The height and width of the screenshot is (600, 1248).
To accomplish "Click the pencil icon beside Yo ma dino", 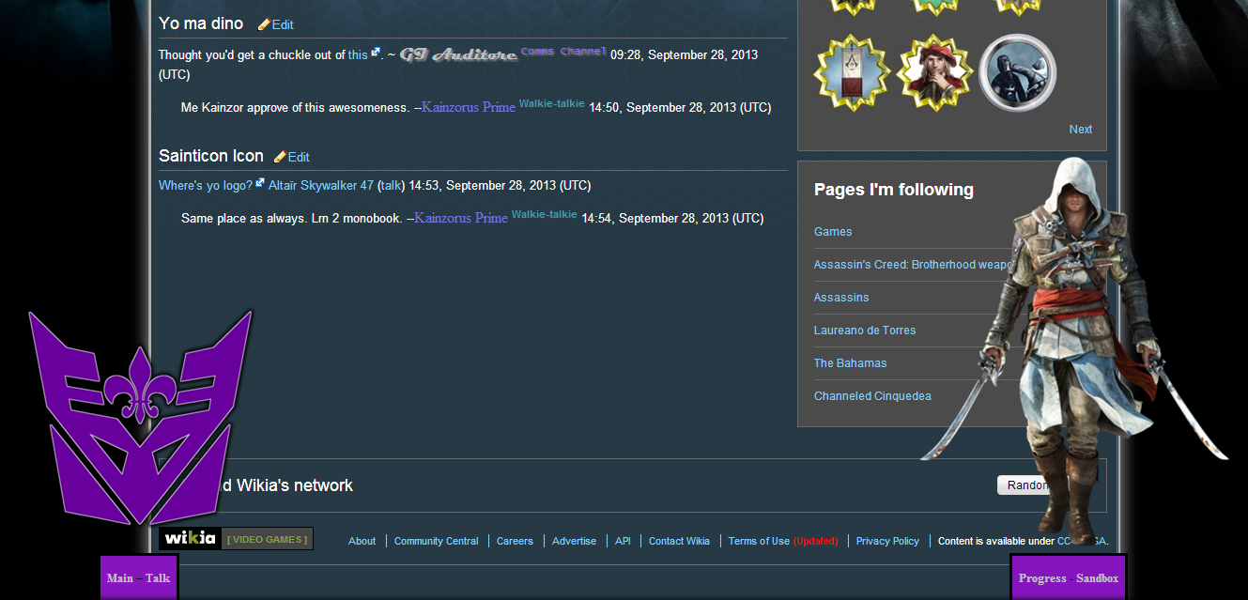I will tap(264, 24).
